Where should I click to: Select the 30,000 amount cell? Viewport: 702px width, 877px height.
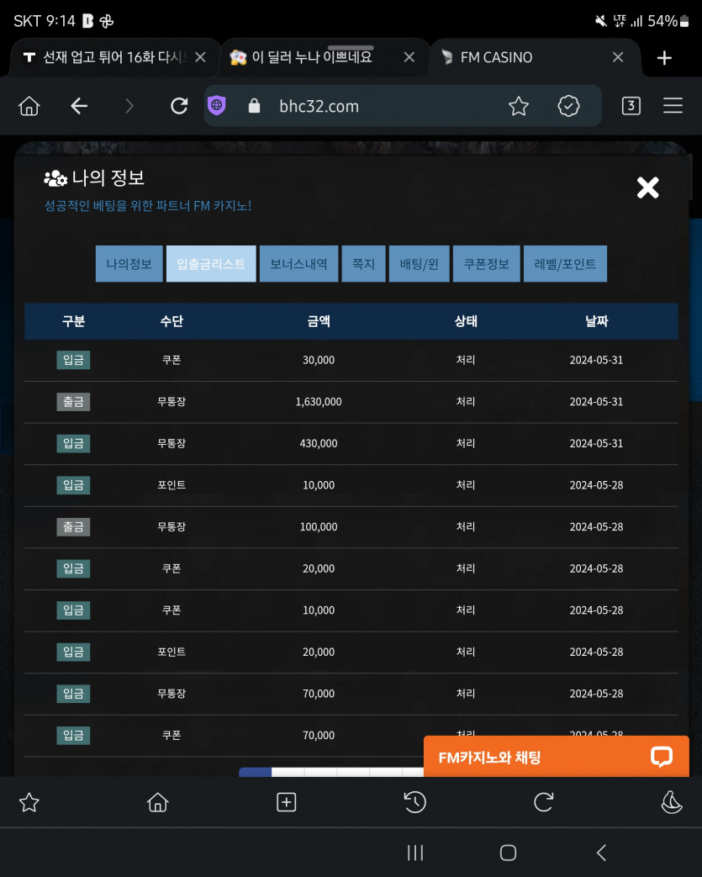click(x=319, y=360)
